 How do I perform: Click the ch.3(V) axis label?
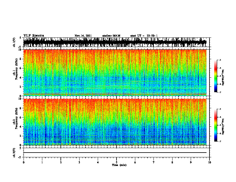[14, 153]
